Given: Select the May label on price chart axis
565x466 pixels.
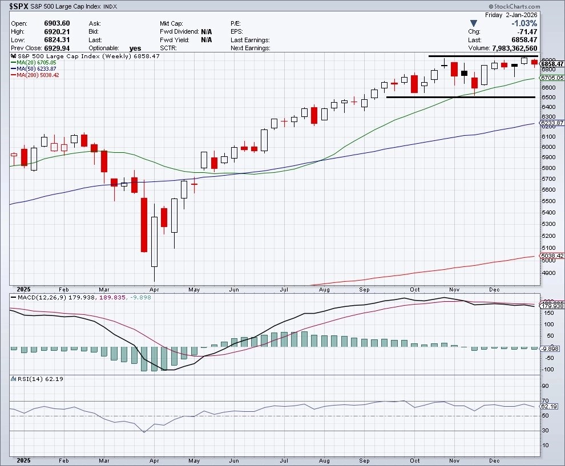Looking at the screenshot, I should (x=194, y=290).
